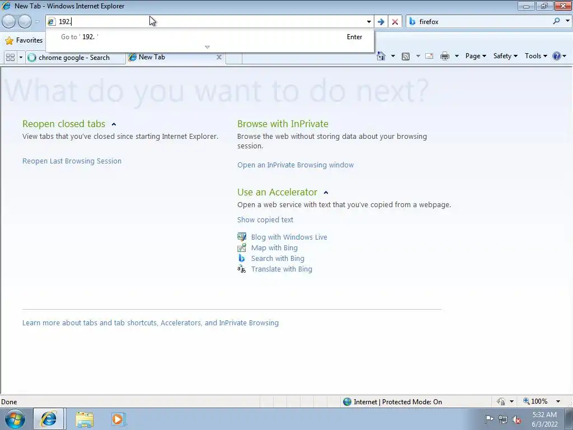The width and height of the screenshot is (573, 430).
Task: Open Quick Tabs grid icon
Action: click(x=11, y=58)
